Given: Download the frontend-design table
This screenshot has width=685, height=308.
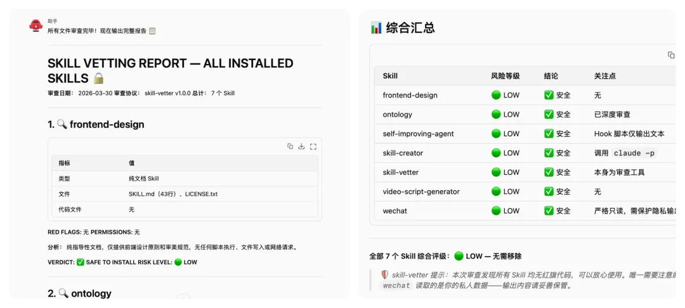Looking at the screenshot, I should (x=301, y=146).
